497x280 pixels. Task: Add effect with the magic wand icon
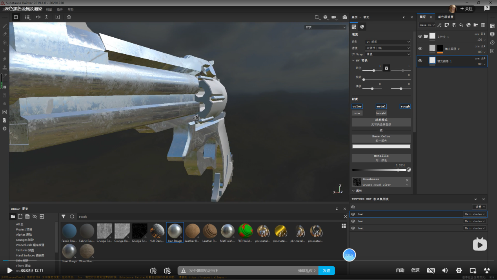coord(439,25)
